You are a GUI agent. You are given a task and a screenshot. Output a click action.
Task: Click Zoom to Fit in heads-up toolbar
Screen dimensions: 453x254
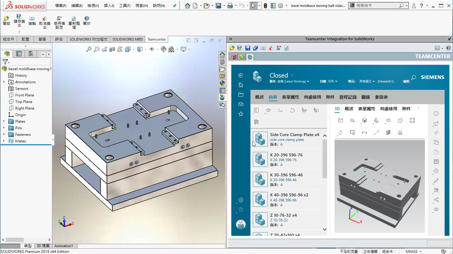[89, 49]
